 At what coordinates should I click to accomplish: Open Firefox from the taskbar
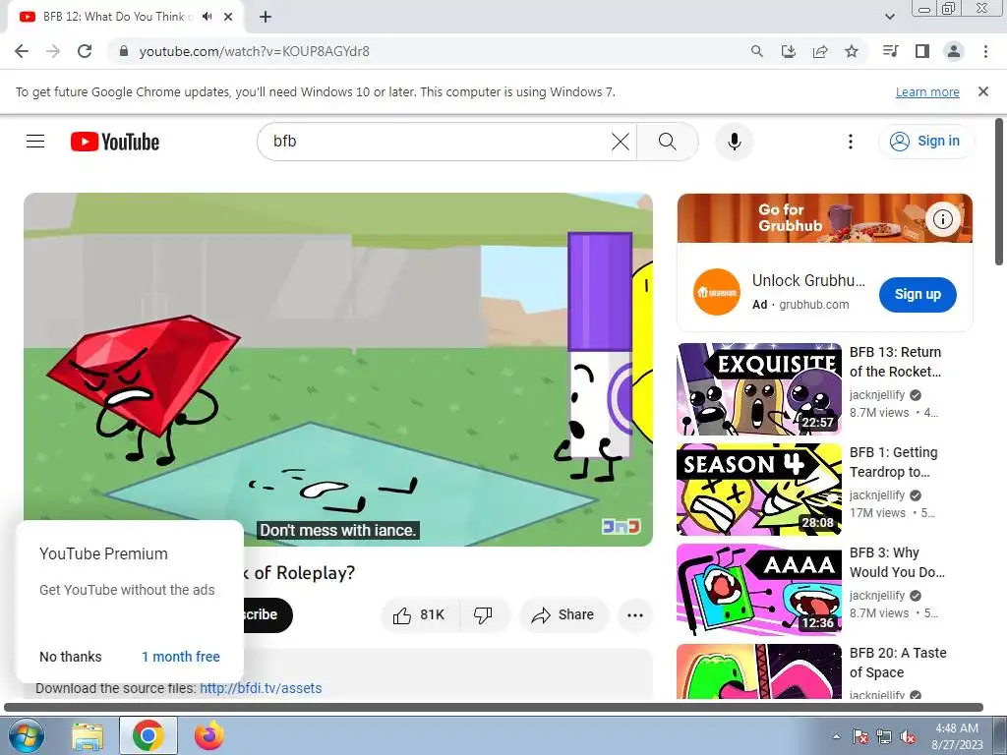tap(209, 735)
